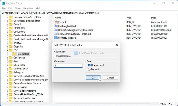Expand the CscService tree node

(x=7, y=58)
